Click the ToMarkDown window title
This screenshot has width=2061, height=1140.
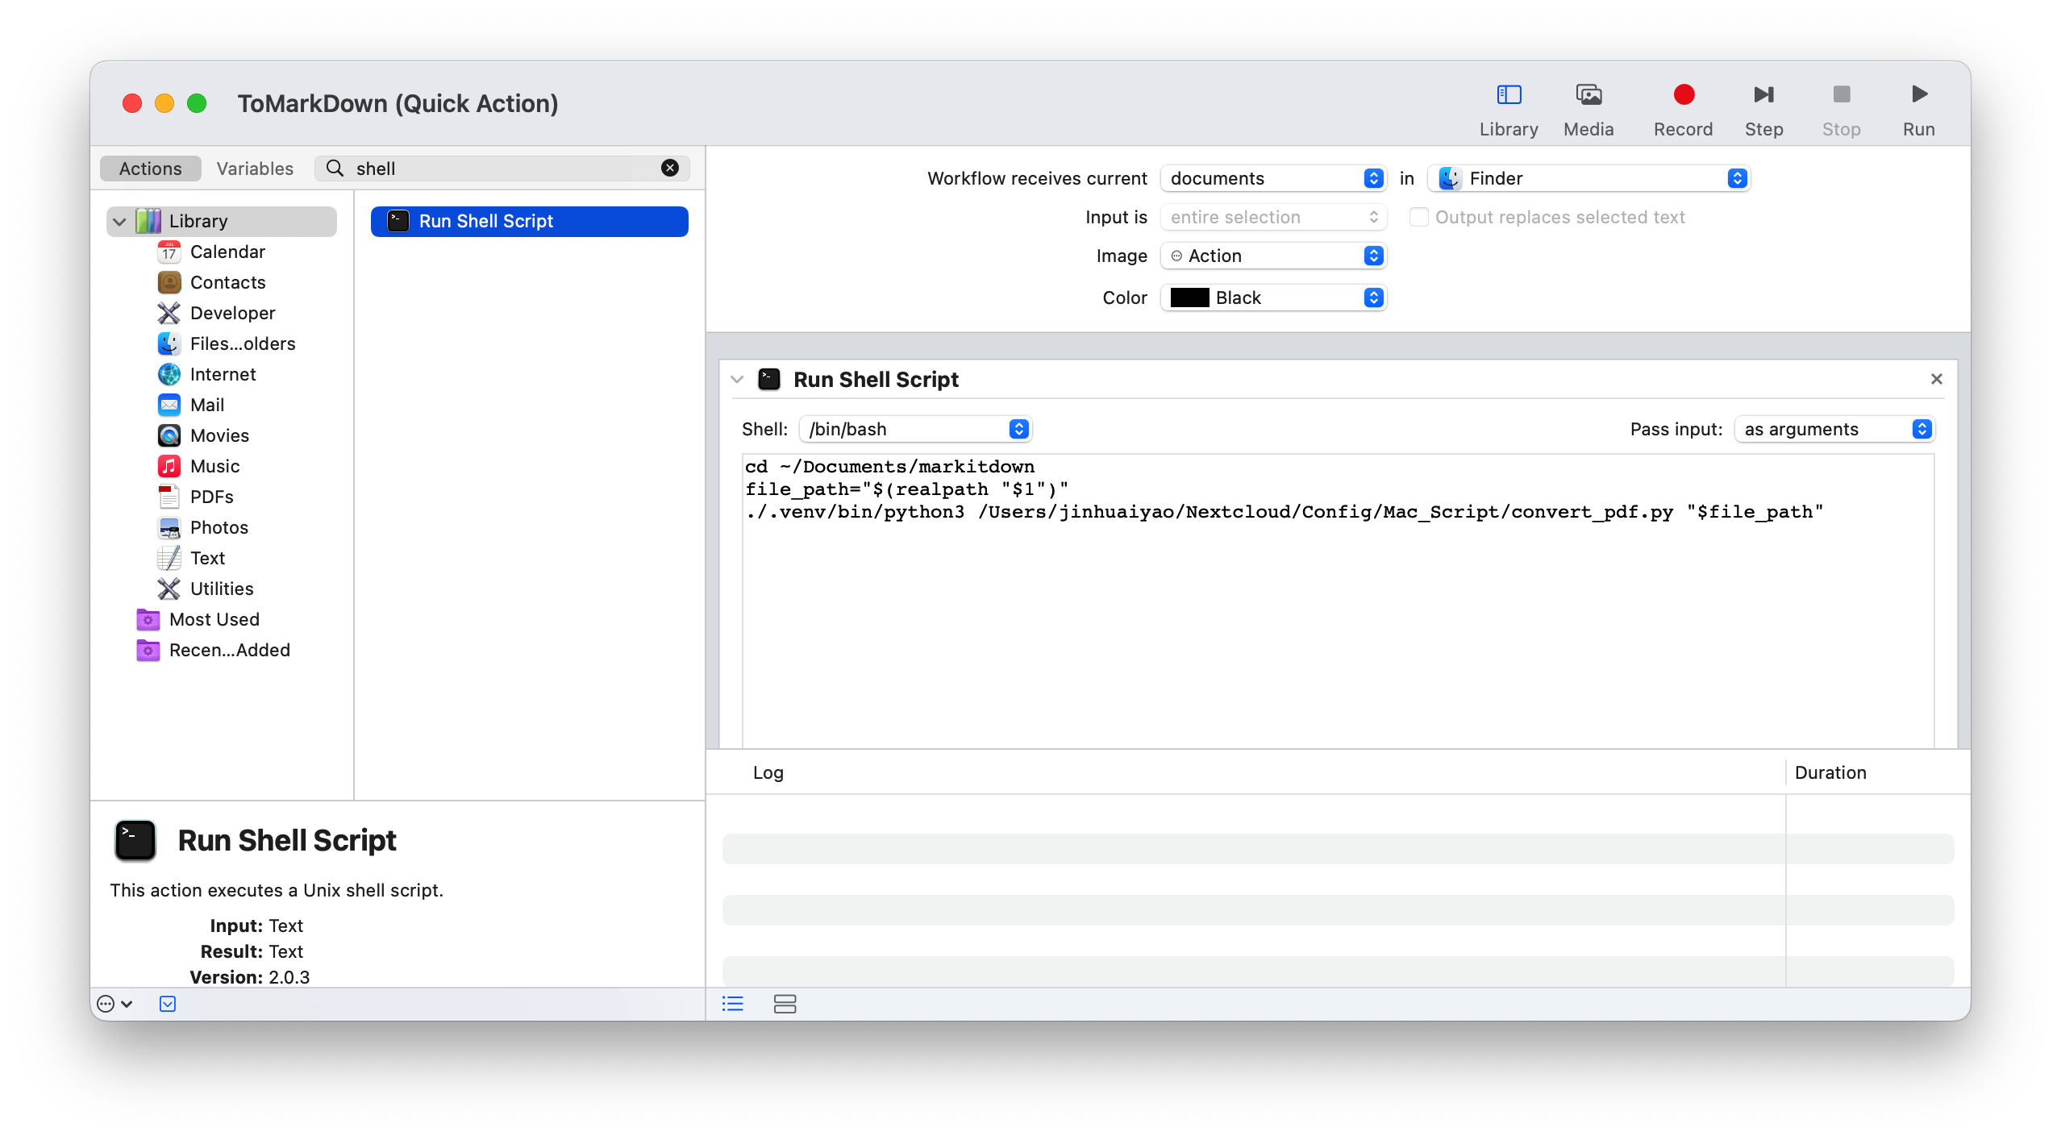tap(398, 103)
